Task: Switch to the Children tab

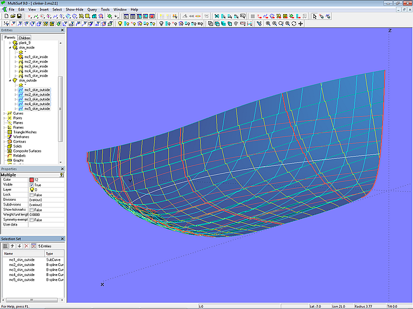Action: 24,38
